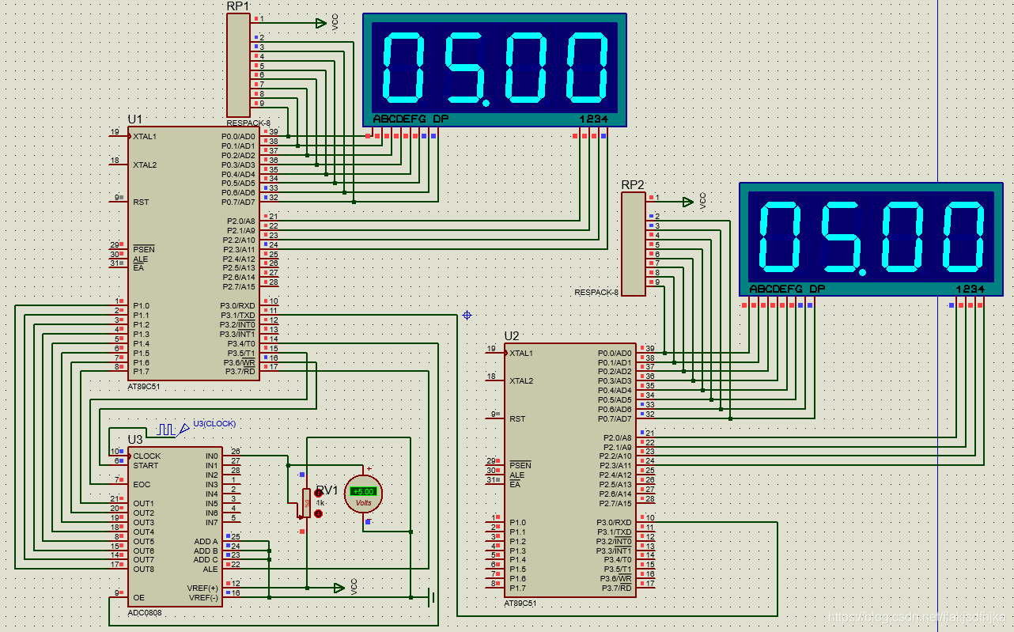Image resolution: width=1014 pixels, height=632 pixels.
Task: Click the 'RP1' reference label
Action: (x=237, y=6)
